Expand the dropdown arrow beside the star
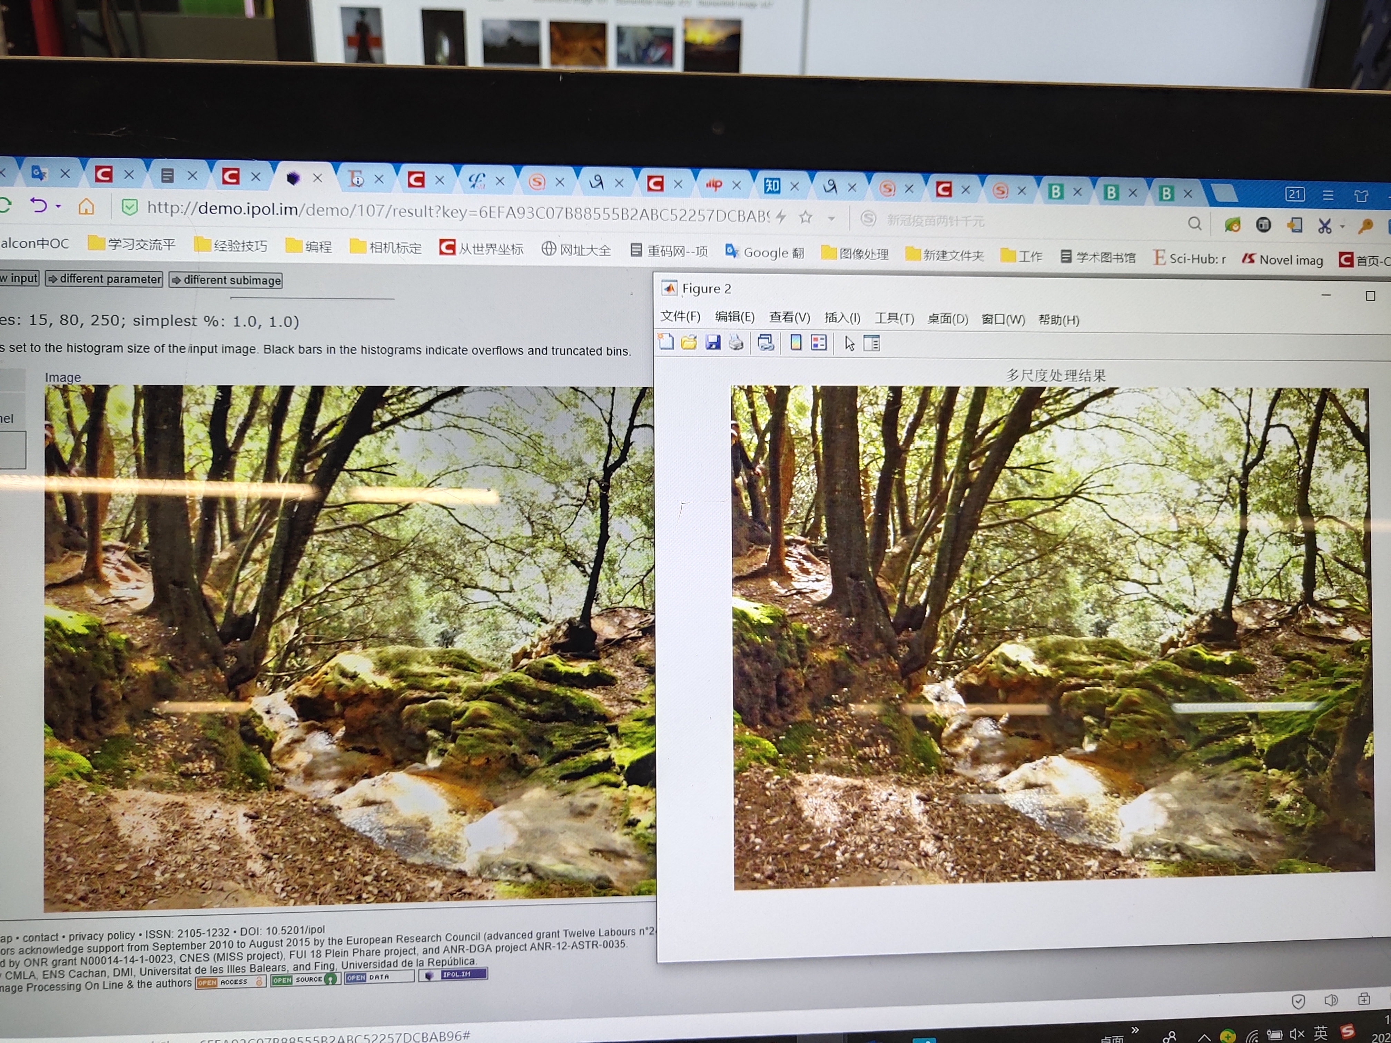 click(x=831, y=218)
